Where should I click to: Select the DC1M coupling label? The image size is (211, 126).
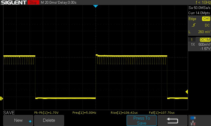(205, 40)
